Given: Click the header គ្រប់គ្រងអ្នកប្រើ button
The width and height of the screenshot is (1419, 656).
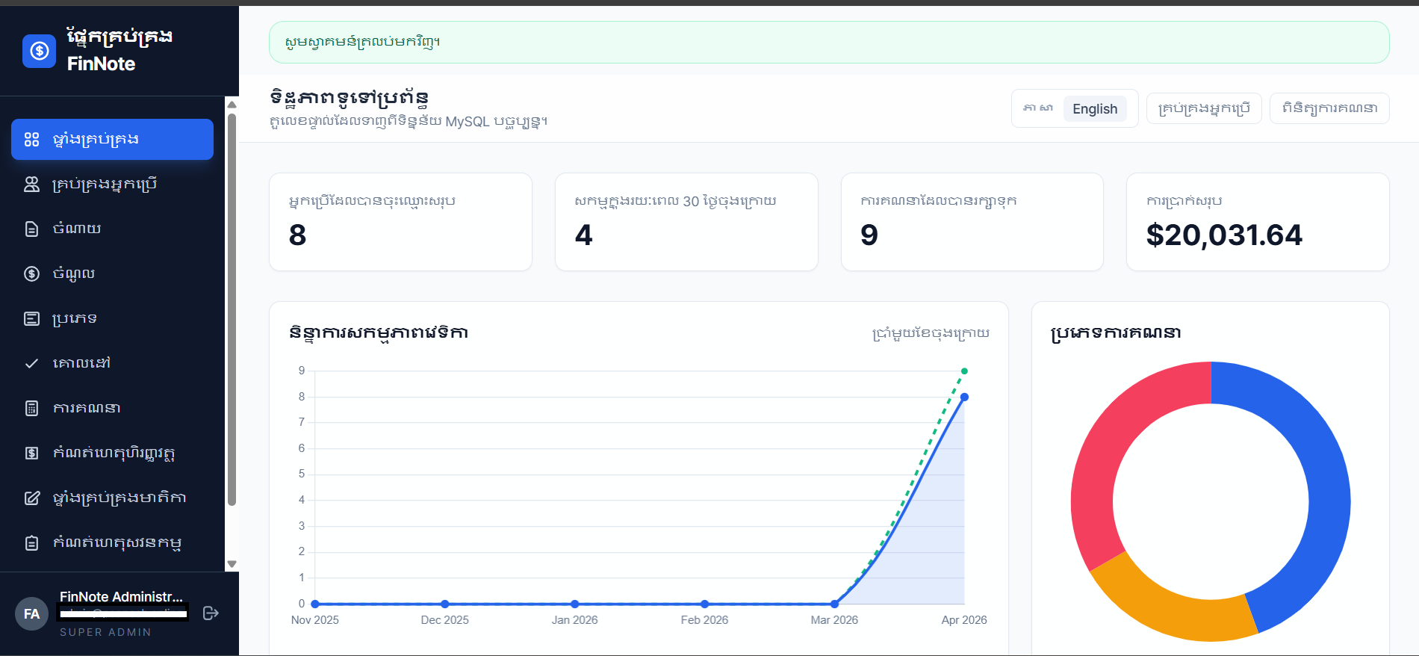Looking at the screenshot, I should [x=1203, y=108].
